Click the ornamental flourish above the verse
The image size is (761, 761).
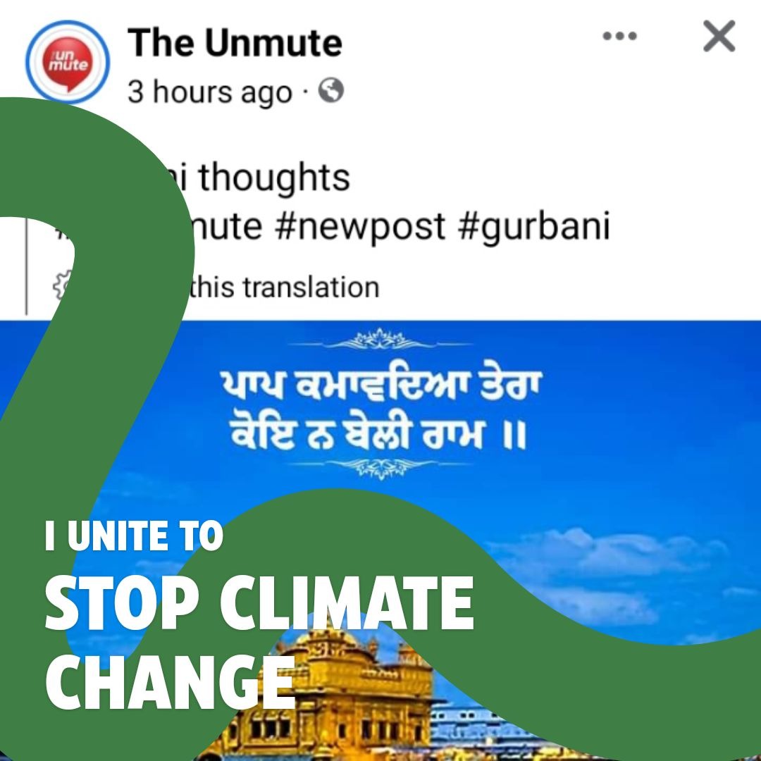click(x=380, y=339)
